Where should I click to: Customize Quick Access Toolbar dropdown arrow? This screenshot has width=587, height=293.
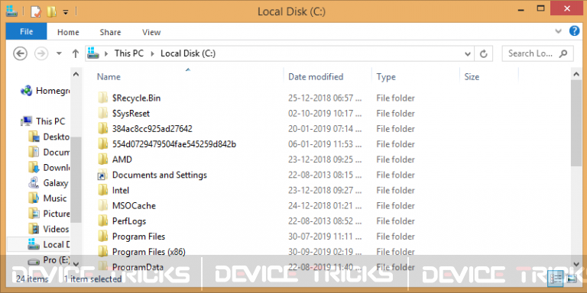pos(66,12)
